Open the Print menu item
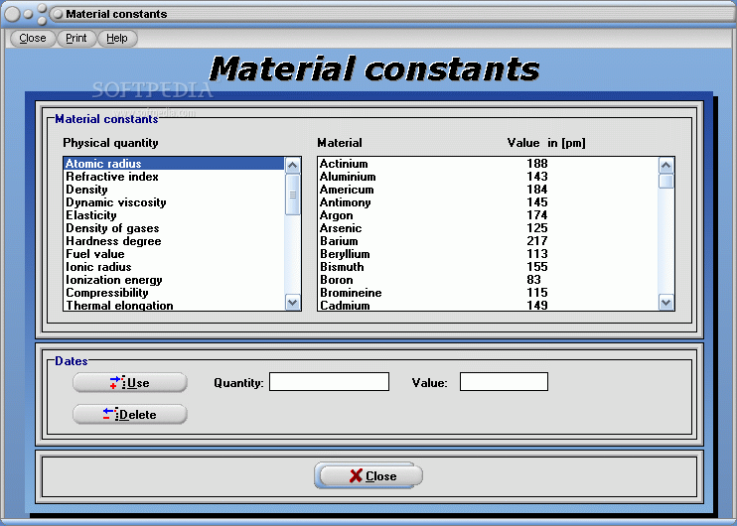This screenshot has width=737, height=526. coord(76,38)
